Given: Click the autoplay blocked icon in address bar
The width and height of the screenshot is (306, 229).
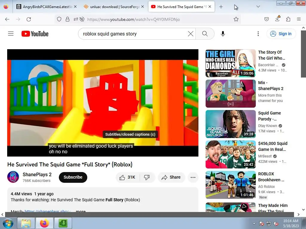Looking at the screenshot, I should 82,19.
